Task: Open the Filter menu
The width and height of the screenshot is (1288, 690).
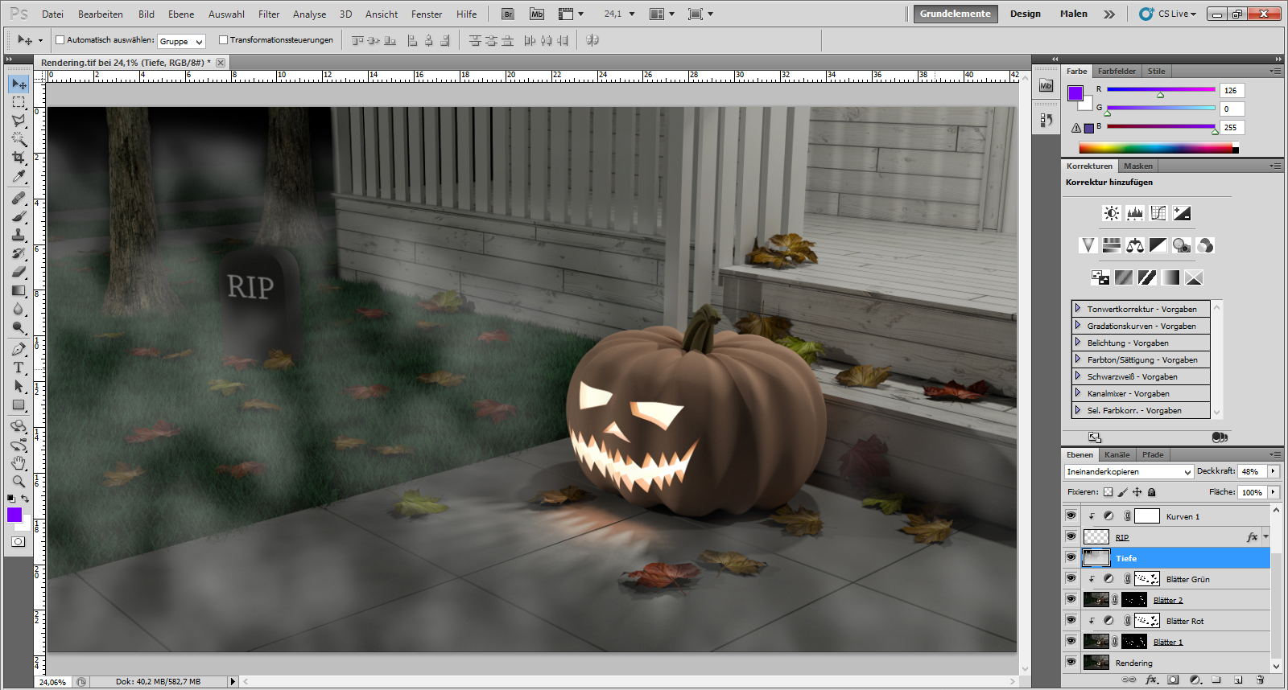Action: click(269, 14)
